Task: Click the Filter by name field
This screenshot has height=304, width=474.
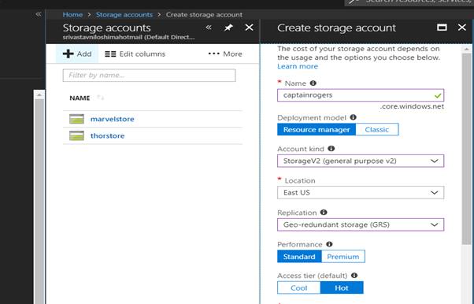Action: (x=149, y=76)
